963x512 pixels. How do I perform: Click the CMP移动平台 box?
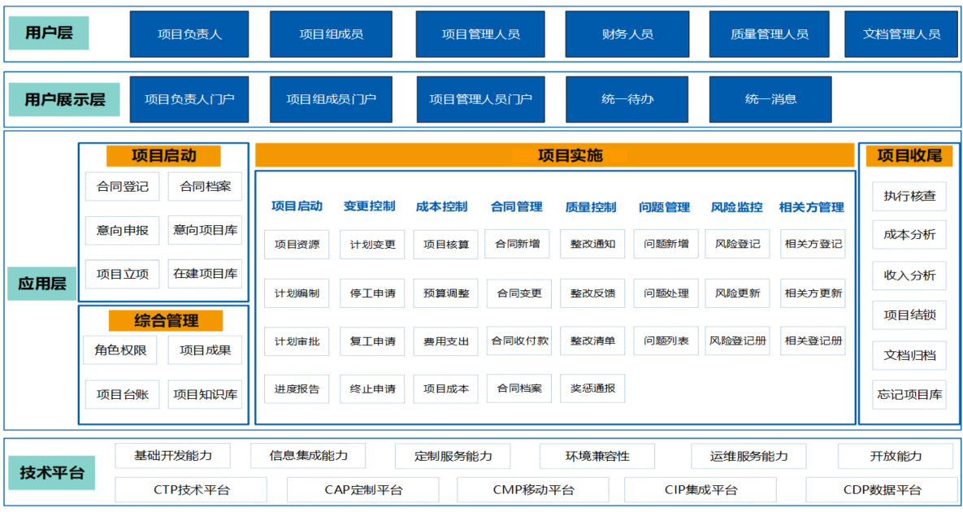pyautogui.click(x=533, y=490)
